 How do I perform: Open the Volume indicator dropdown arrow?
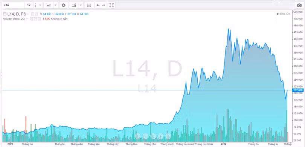coord(27,19)
